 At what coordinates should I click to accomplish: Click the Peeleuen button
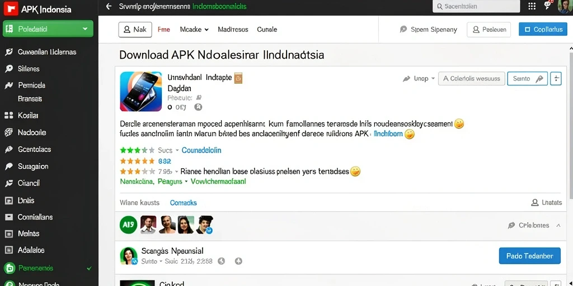pos(489,30)
